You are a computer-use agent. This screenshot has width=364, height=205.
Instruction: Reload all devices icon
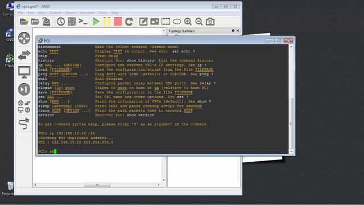pos(129,22)
